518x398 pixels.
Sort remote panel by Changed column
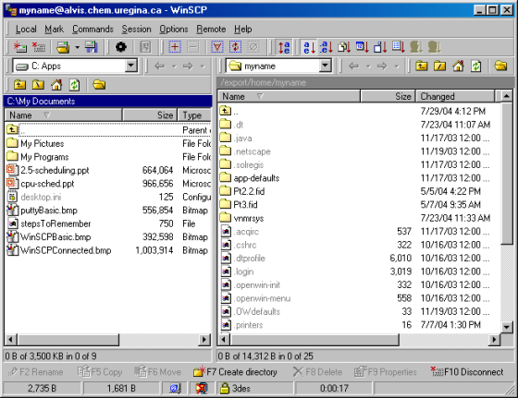coord(455,96)
